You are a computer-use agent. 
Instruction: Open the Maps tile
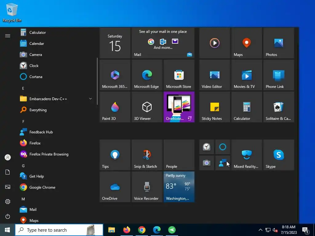[x=247, y=43]
